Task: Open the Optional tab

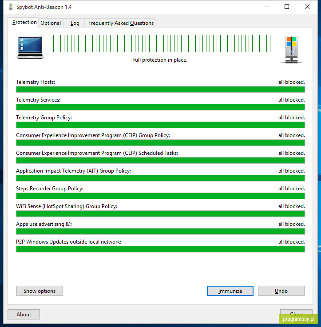Action: click(x=51, y=23)
